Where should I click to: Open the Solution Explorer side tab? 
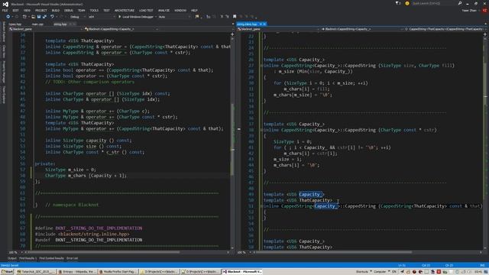(4, 31)
